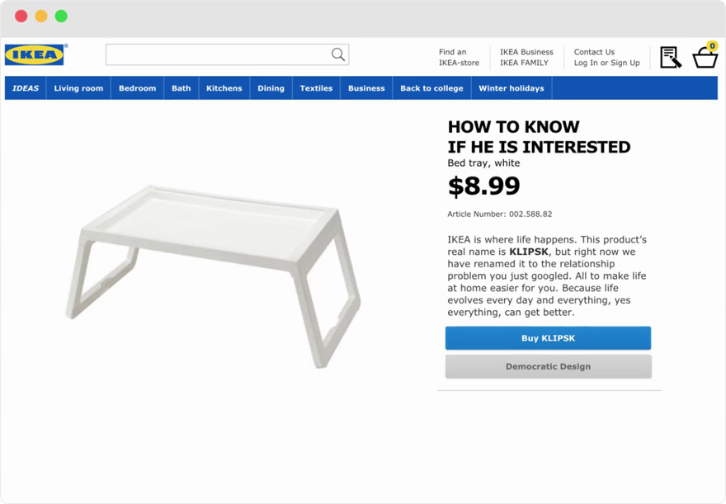
Task: Open the shopping basket icon
Action: [x=705, y=57]
